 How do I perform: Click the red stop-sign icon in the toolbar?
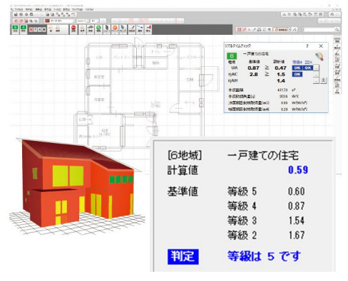tap(73, 29)
